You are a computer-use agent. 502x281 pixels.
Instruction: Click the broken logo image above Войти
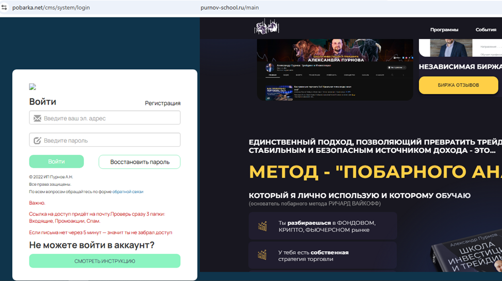click(x=32, y=86)
